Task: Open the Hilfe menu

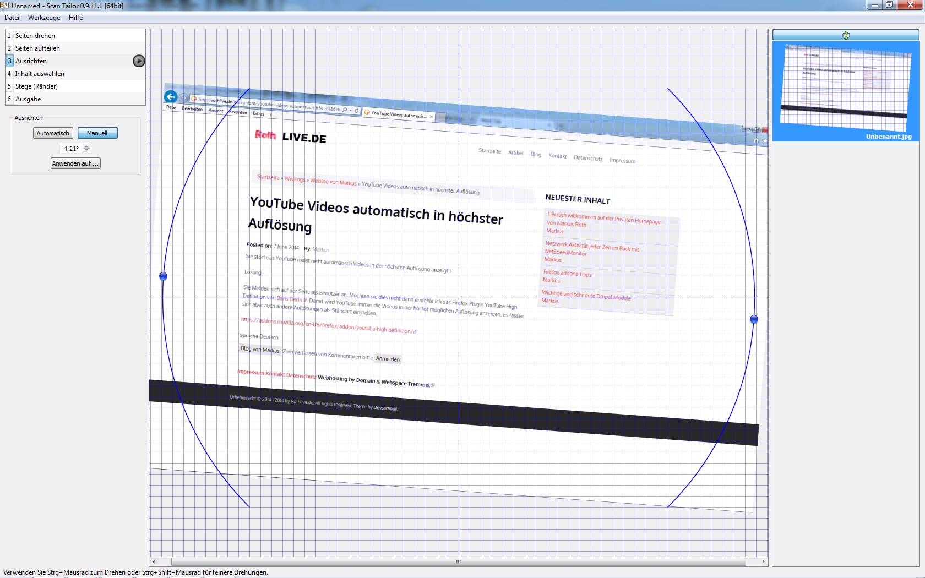Action: pyautogui.click(x=76, y=18)
